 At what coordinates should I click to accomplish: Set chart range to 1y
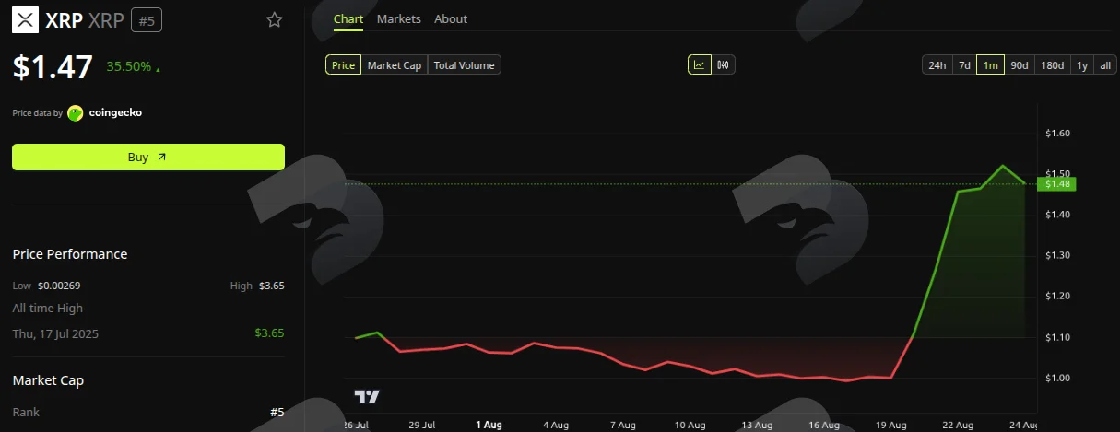(x=1082, y=65)
